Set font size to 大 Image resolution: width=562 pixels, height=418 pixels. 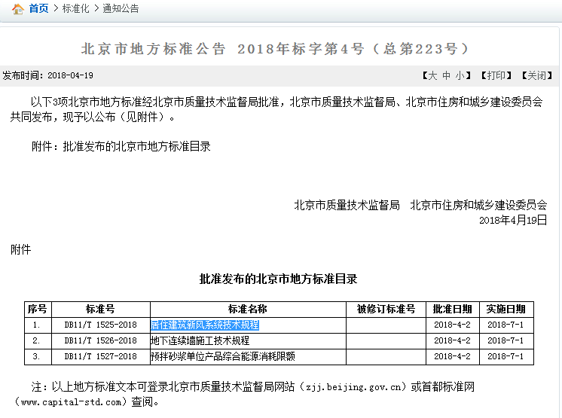(432, 75)
